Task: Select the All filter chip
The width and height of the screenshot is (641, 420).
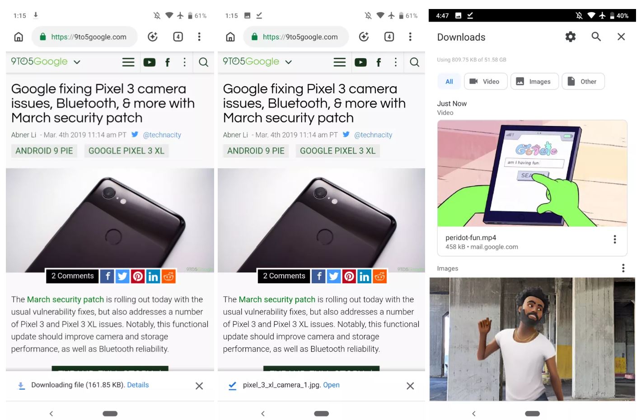Action: tap(449, 82)
